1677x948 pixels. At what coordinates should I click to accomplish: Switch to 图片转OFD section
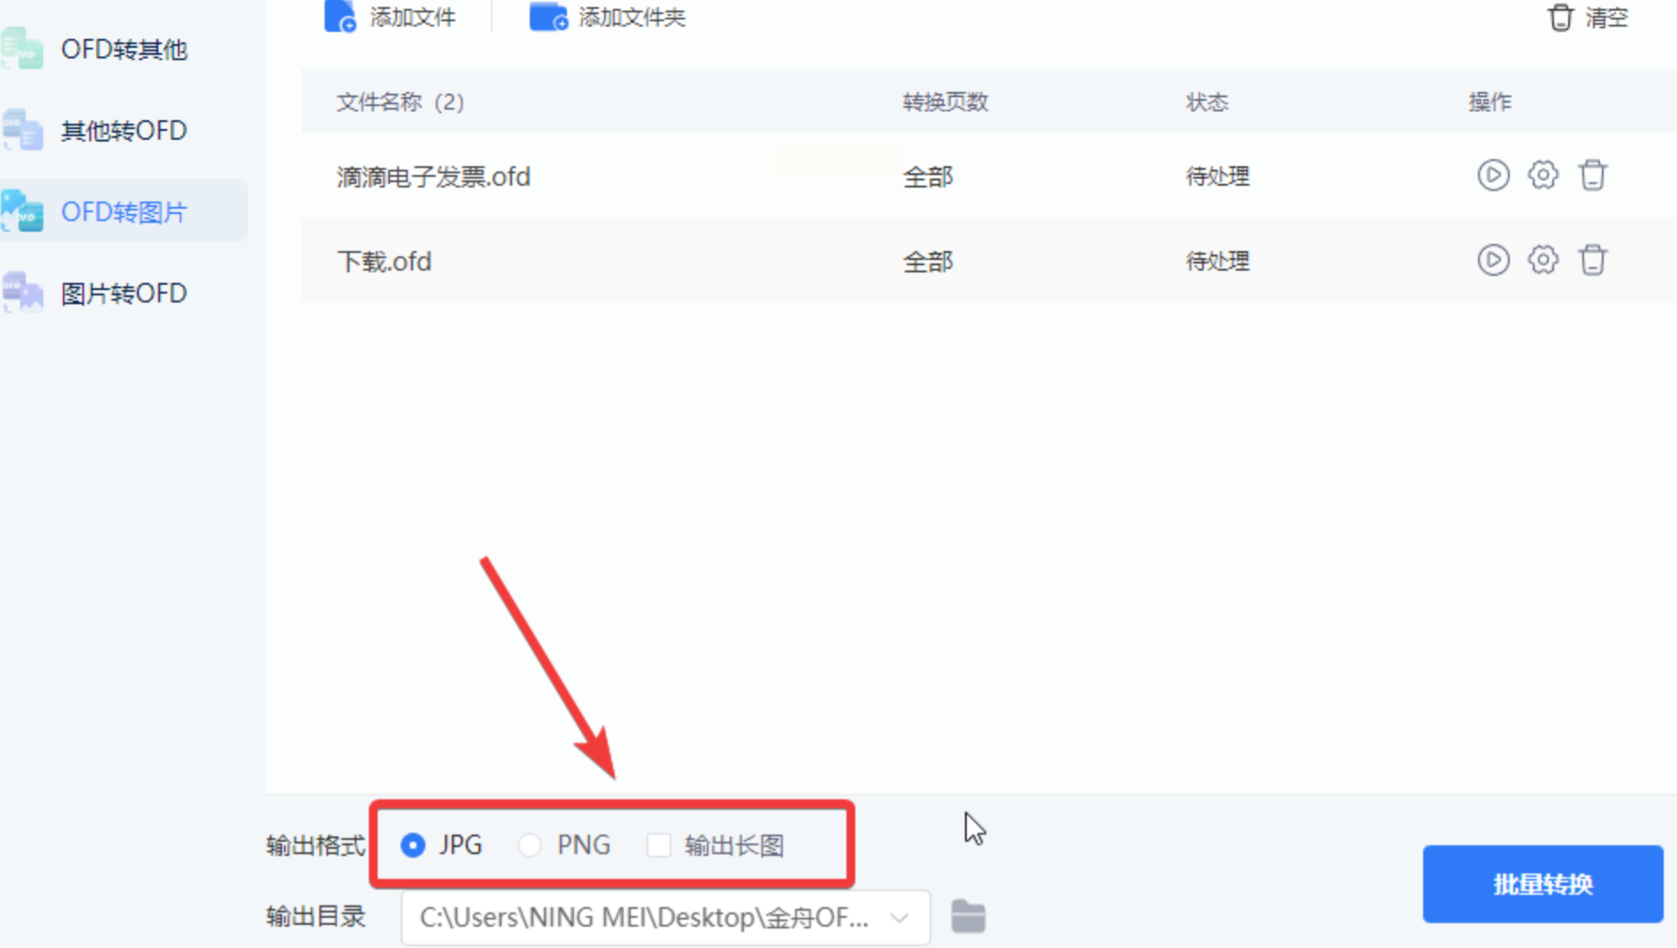coord(124,293)
